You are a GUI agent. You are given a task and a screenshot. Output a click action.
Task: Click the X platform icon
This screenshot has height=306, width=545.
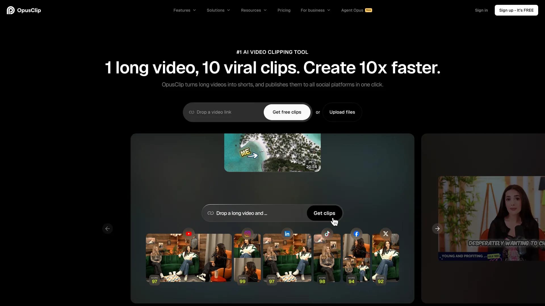click(x=385, y=234)
